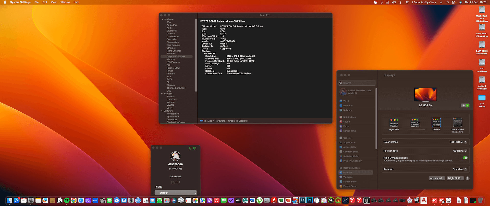Screen dimensions: 490x206
Task: Open the File menu
Action: 36,2
